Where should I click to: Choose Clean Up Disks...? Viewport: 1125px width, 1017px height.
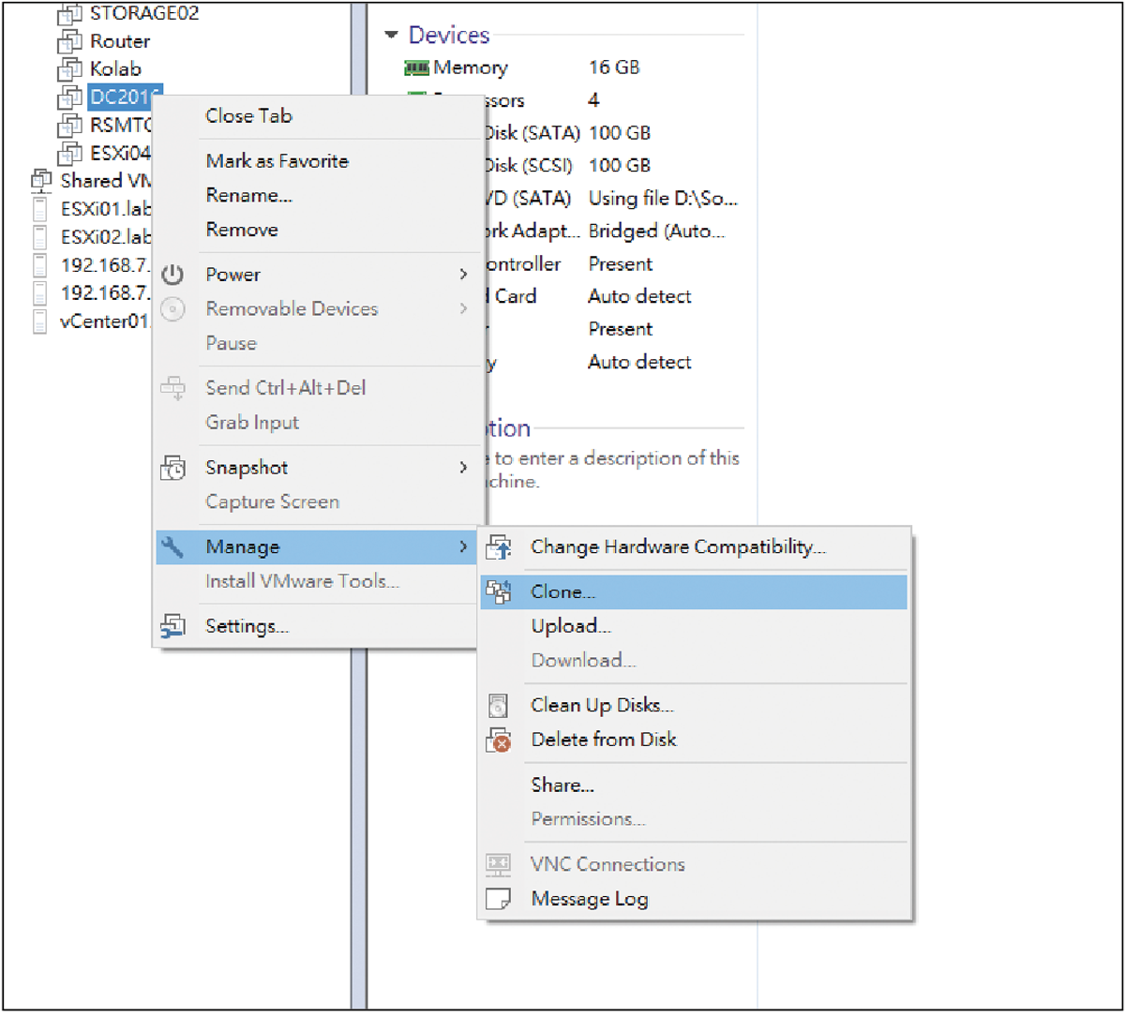[x=694, y=706]
